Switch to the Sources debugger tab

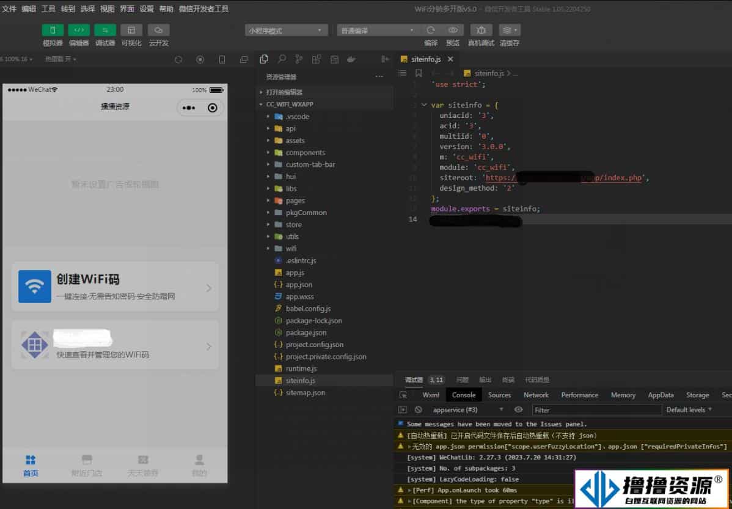[x=500, y=395]
